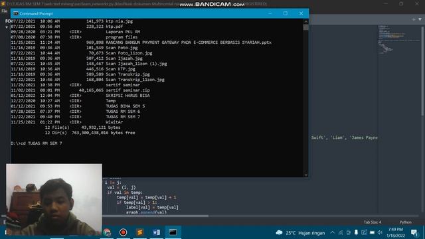The width and height of the screenshot is (425, 239).
Task: Click the 'if val in temp:' code line
Action: (x=125, y=193)
